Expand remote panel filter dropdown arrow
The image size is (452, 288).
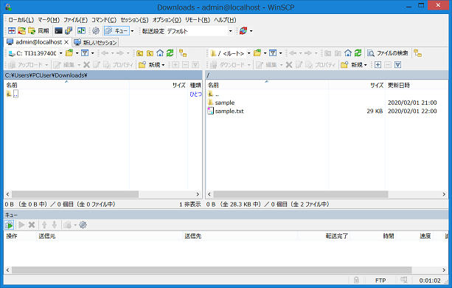tap(280, 53)
